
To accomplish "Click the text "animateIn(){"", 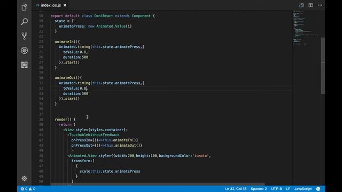I will (x=67, y=42).
